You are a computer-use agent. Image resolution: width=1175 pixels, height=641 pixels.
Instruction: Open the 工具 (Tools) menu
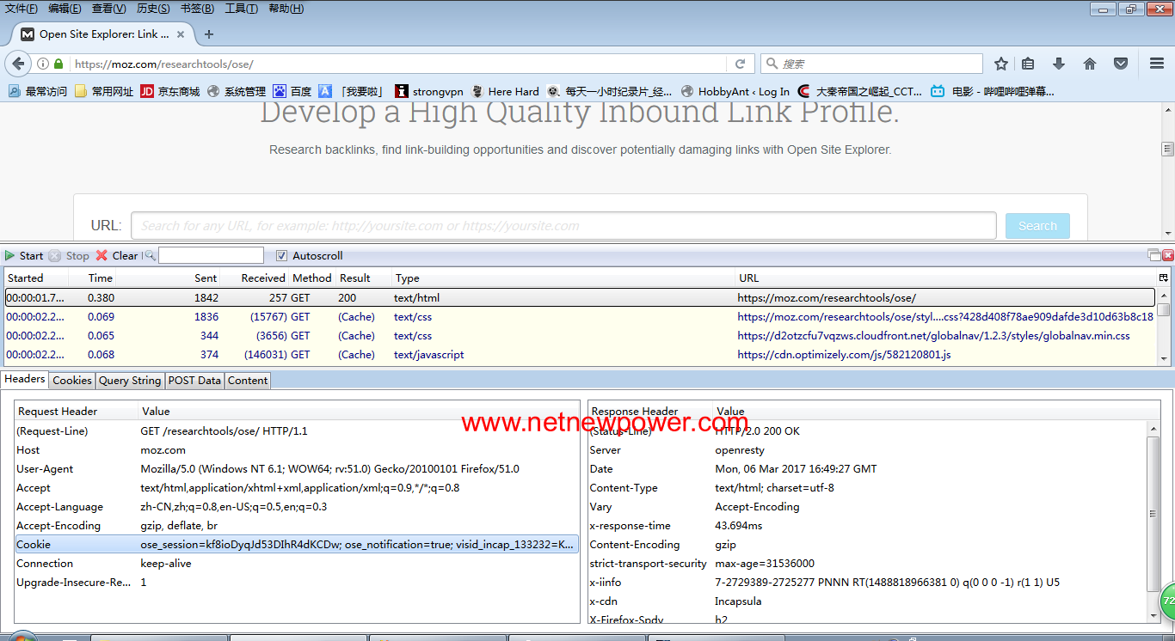241,9
